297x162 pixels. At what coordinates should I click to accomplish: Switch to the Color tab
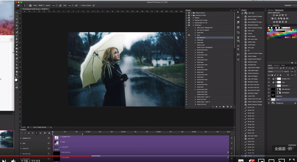pyautogui.click(x=269, y=25)
